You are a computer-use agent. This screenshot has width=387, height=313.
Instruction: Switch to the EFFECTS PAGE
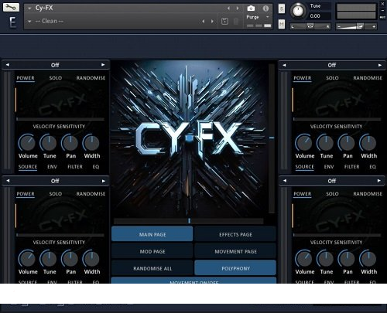pos(235,234)
